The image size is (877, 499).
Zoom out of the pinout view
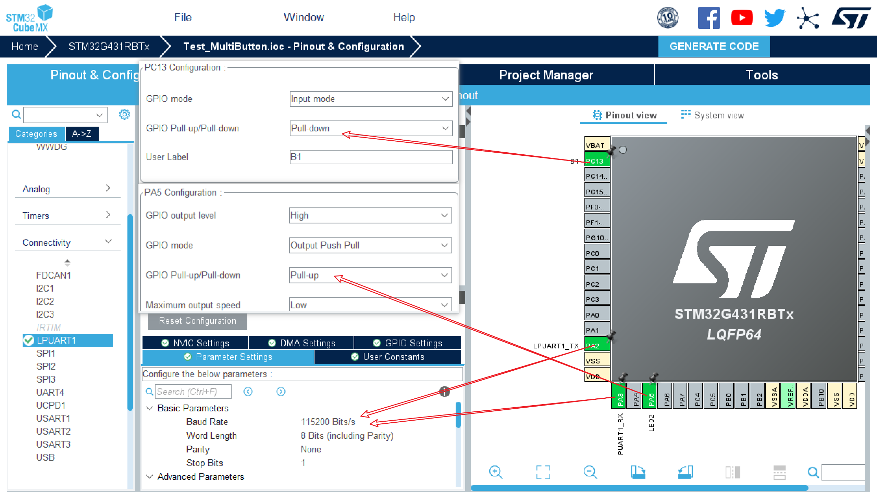(590, 472)
